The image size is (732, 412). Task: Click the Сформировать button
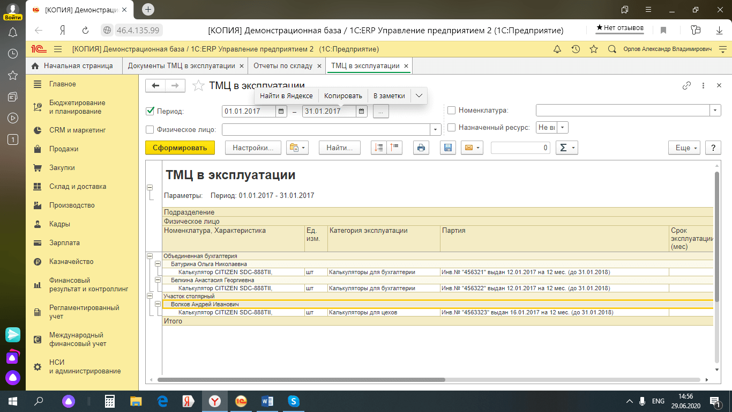click(x=180, y=148)
